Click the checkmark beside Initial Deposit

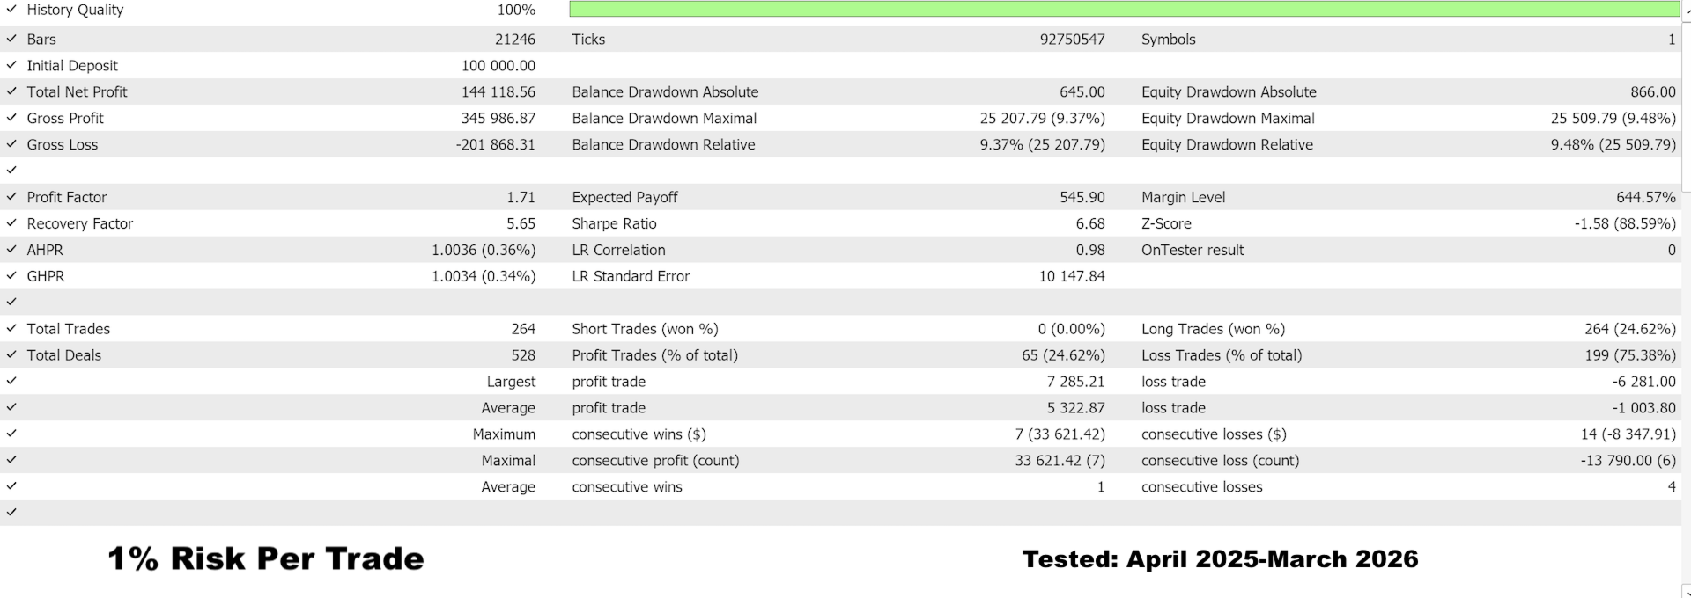point(11,65)
